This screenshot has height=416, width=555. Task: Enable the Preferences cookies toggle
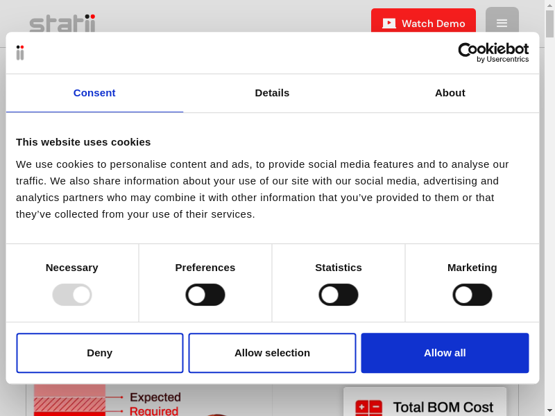[205, 295]
